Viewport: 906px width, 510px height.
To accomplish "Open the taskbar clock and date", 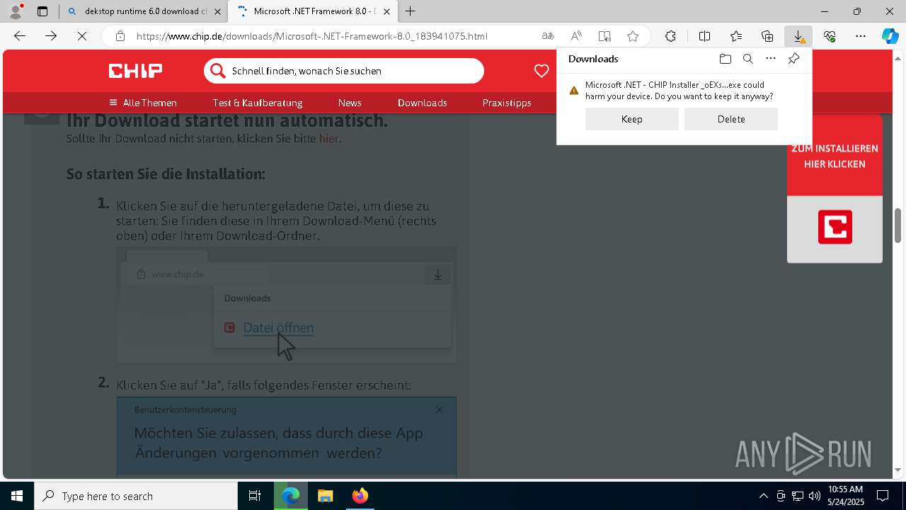I will click(x=846, y=496).
